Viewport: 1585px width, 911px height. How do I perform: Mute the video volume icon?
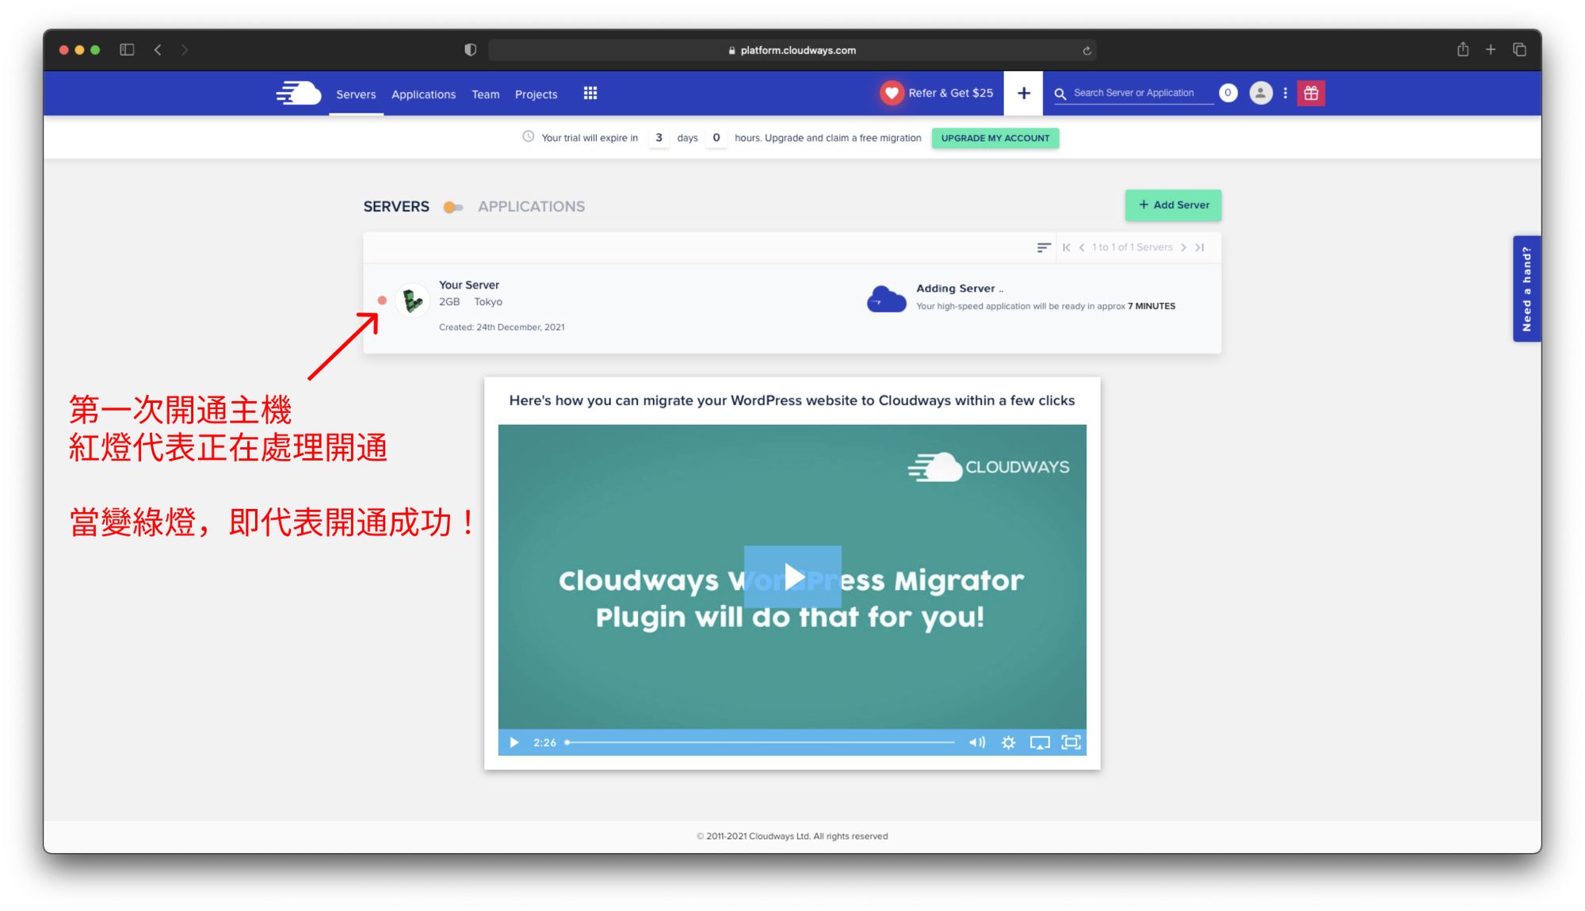[x=977, y=742]
